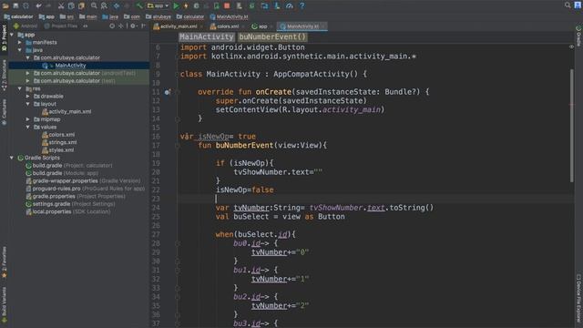Click the Save All toolbar icon
This screenshot has width=583, height=328.
point(15,5)
